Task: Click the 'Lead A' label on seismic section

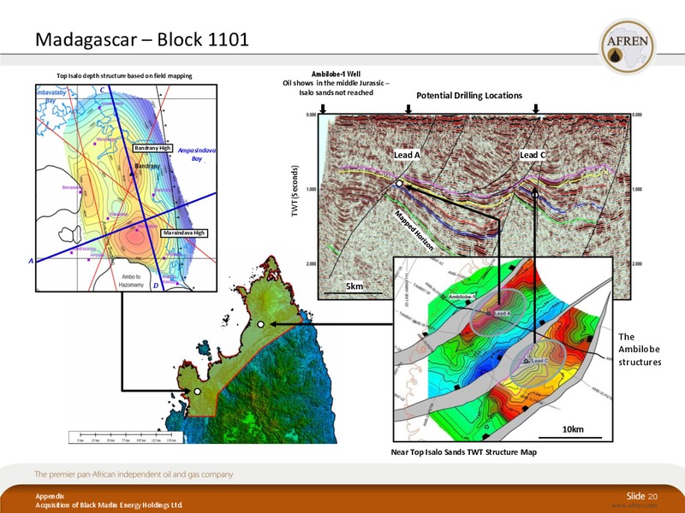Action: tap(407, 155)
